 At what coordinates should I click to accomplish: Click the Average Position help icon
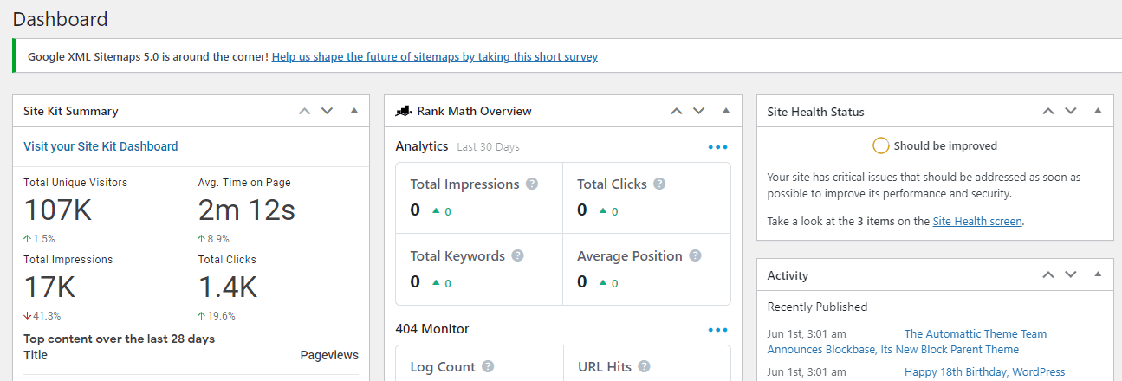pyautogui.click(x=695, y=256)
